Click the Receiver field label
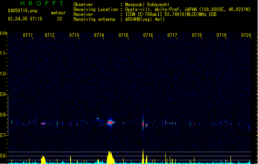Image resolution: width=258 pixels, height=164 pixels. pyautogui.click(x=83, y=14)
